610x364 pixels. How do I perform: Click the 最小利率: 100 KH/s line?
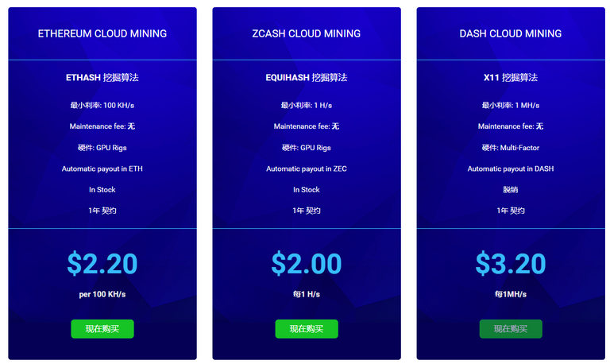[x=102, y=106]
